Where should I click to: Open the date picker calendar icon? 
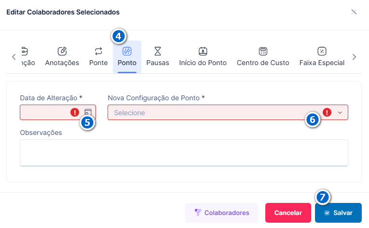click(88, 112)
